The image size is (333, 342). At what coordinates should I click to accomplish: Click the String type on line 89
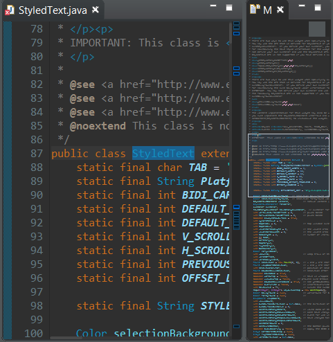(x=176, y=181)
